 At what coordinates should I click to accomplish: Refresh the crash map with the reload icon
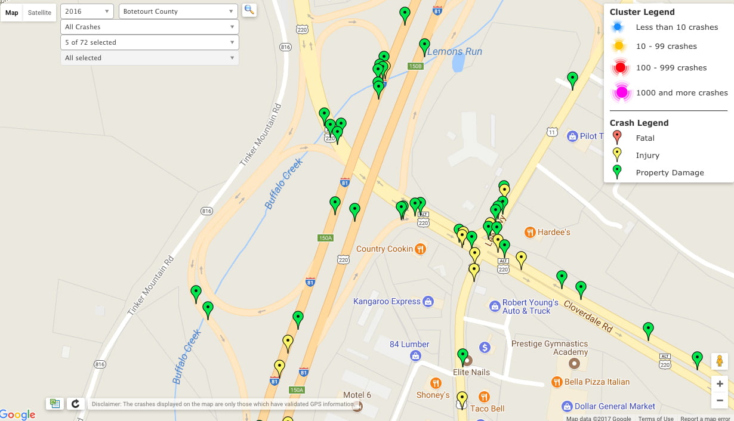pos(75,404)
